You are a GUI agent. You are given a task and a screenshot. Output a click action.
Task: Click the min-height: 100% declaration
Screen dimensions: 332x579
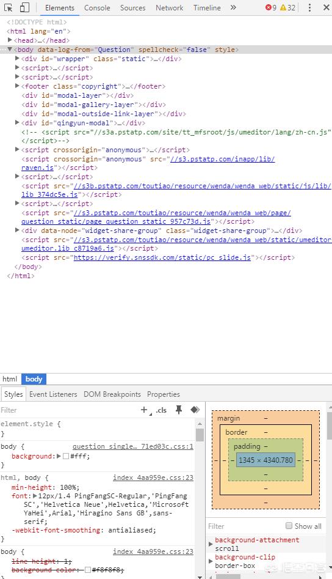click(45, 487)
